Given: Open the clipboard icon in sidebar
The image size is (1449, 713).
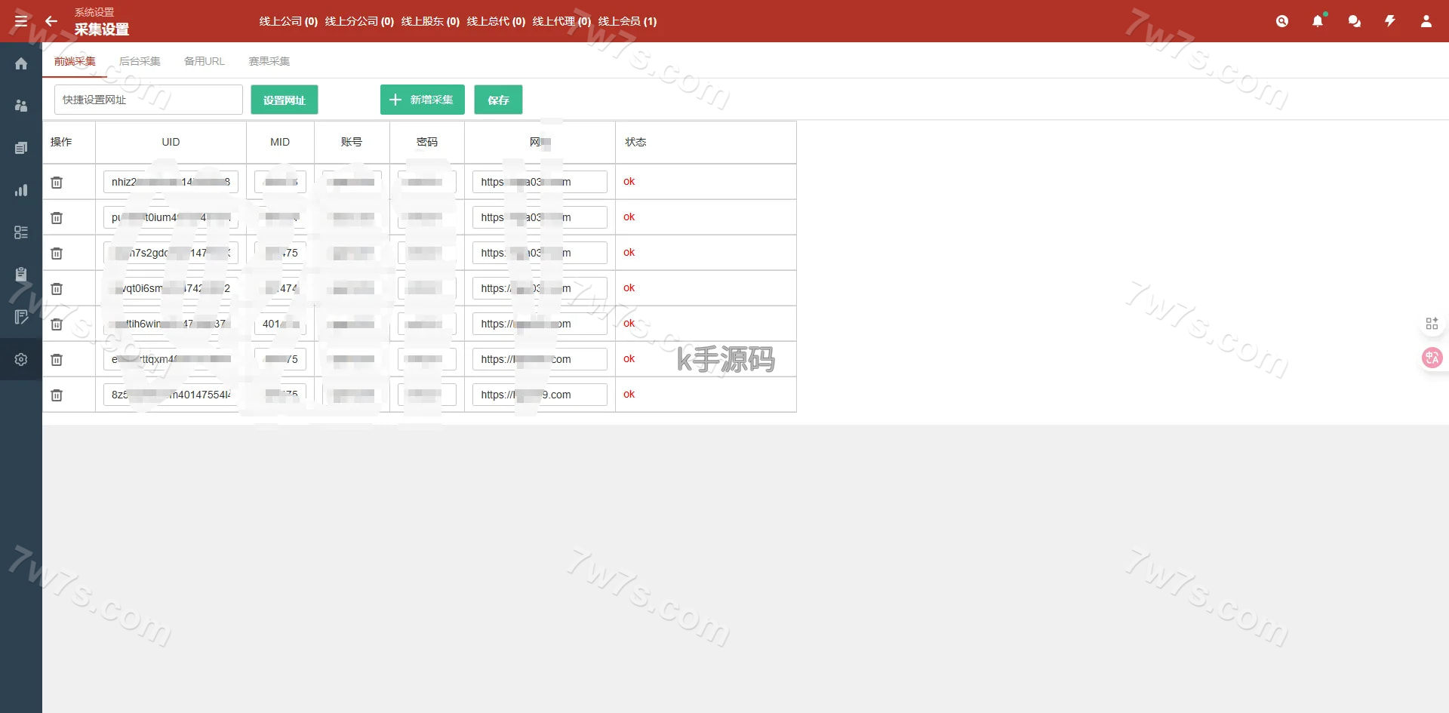Looking at the screenshot, I should tap(21, 275).
